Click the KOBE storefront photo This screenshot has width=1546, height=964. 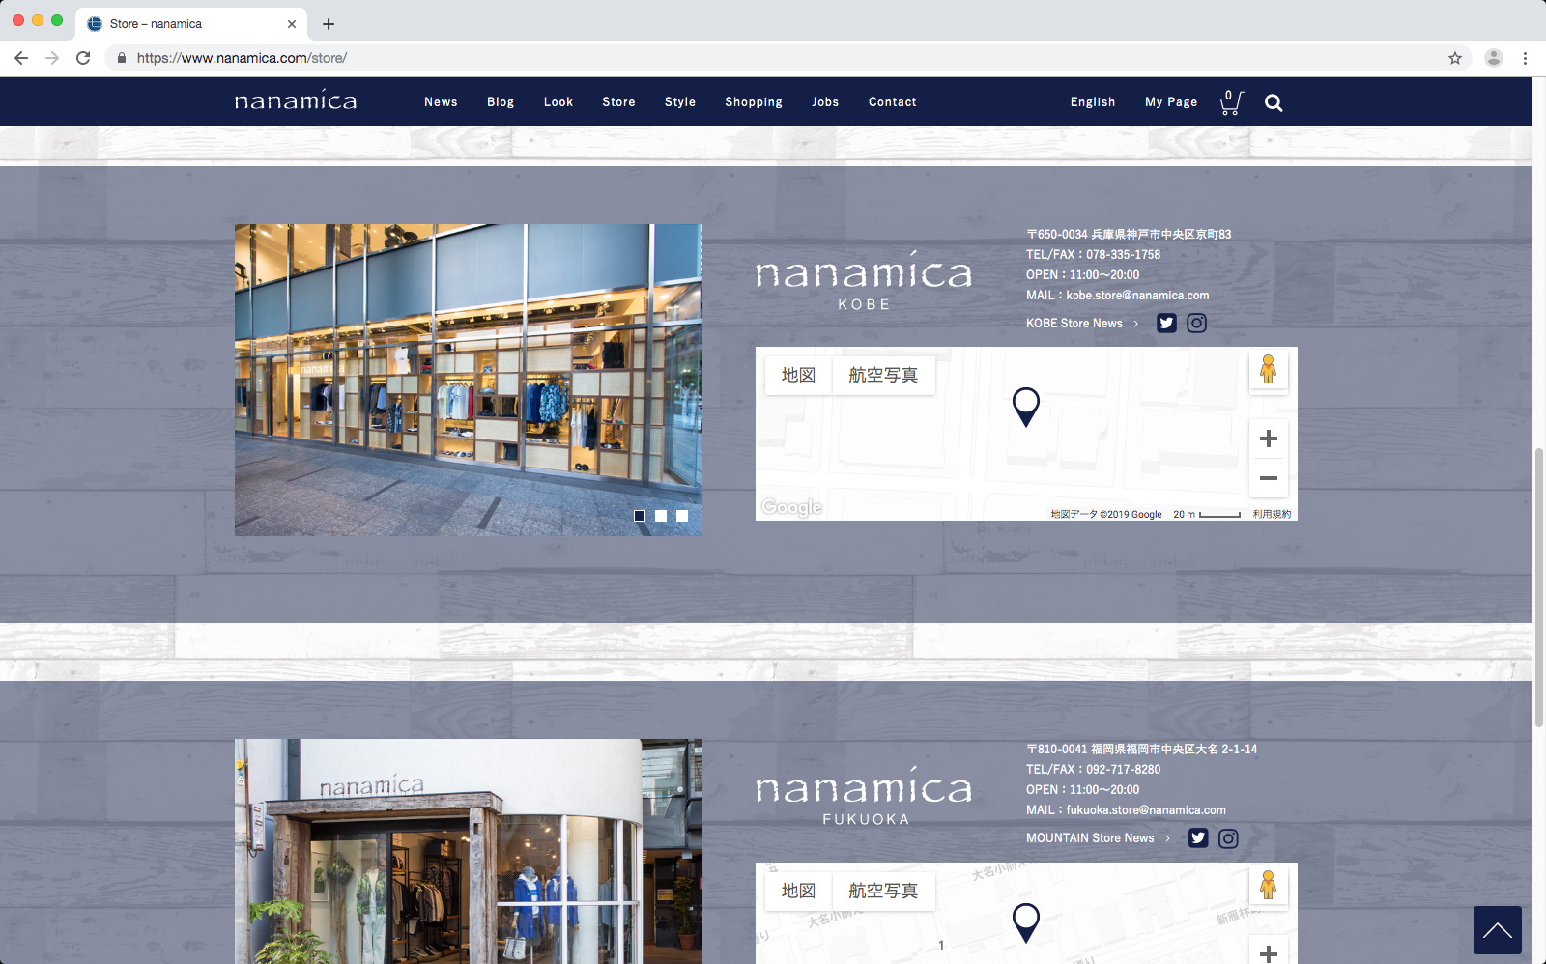coord(469,380)
